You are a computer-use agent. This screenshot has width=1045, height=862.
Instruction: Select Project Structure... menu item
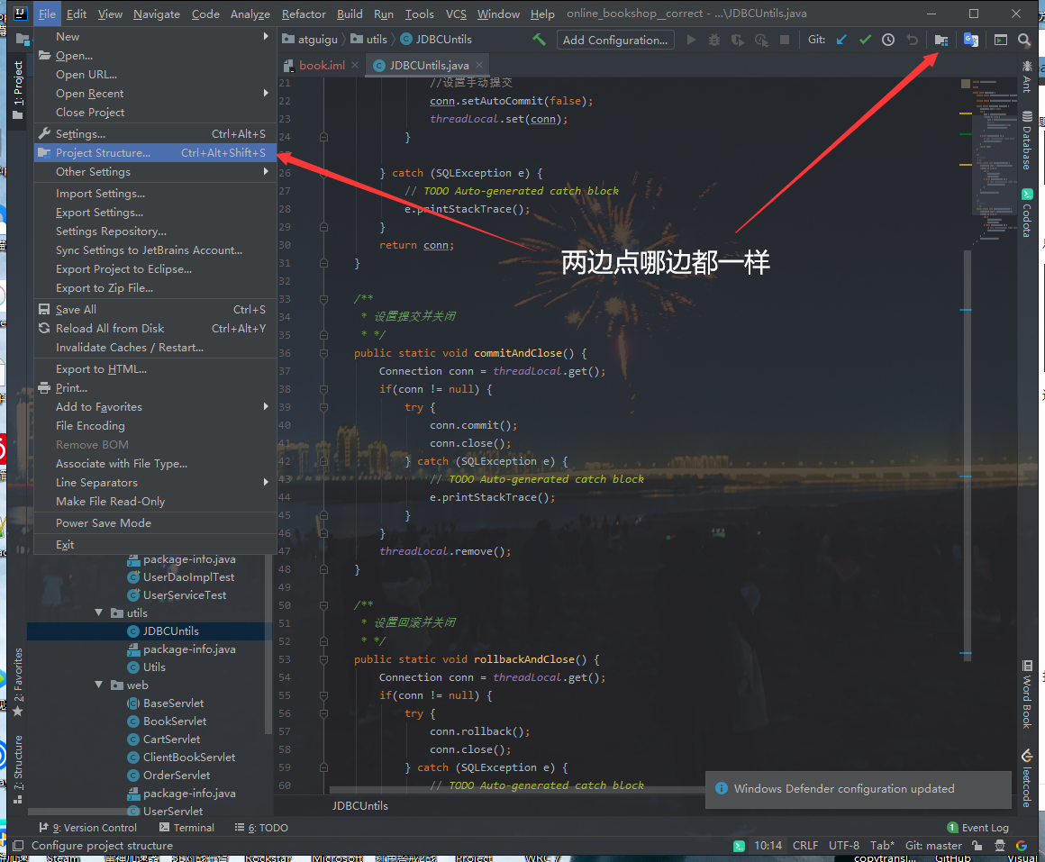pyautogui.click(x=155, y=152)
